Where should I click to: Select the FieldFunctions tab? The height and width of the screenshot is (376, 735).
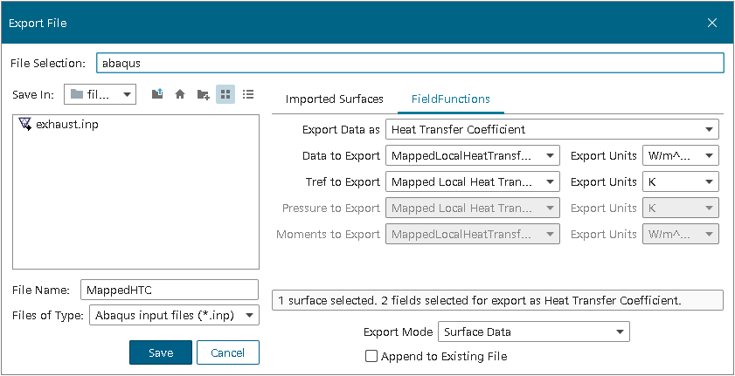(x=450, y=99)
